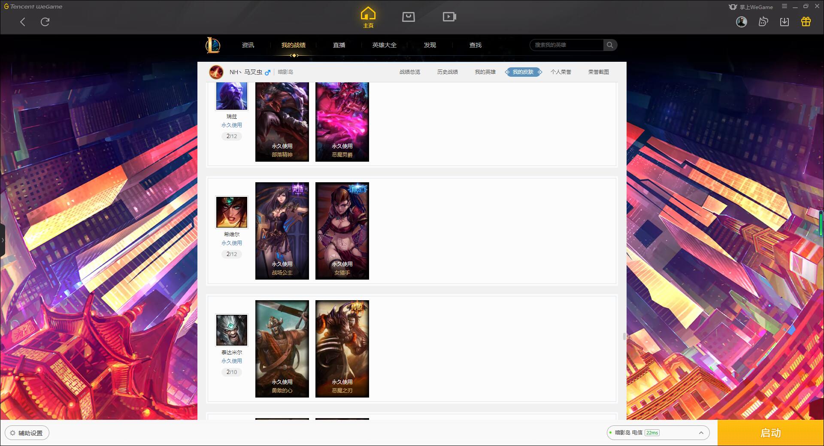Switch to 战绩总览 sub-tab
The width and height of the screenshot is (824, 446).
pyautogui.click(x=410, y=72)
